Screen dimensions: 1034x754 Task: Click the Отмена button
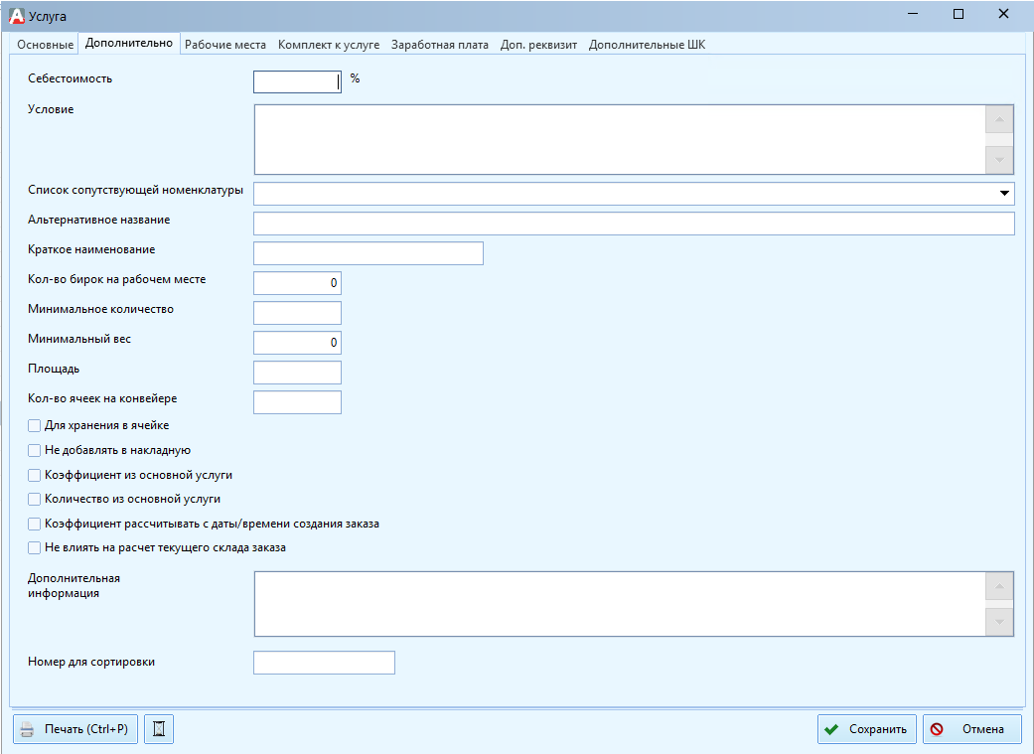tap(972, 729)
